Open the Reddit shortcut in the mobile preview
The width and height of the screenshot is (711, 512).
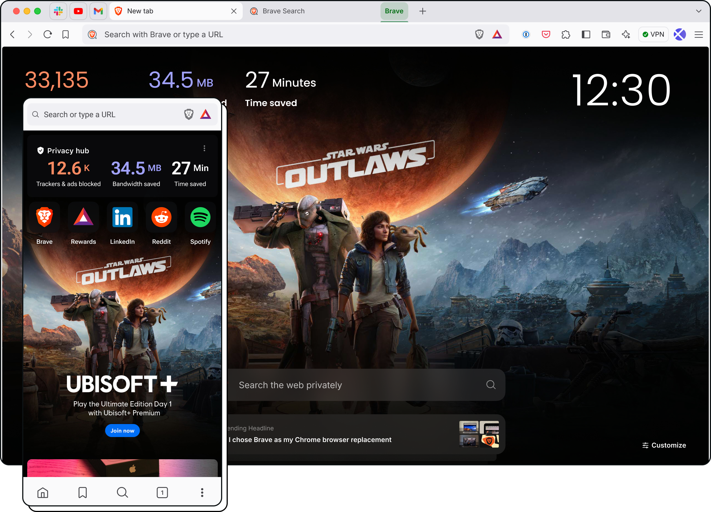161,217
